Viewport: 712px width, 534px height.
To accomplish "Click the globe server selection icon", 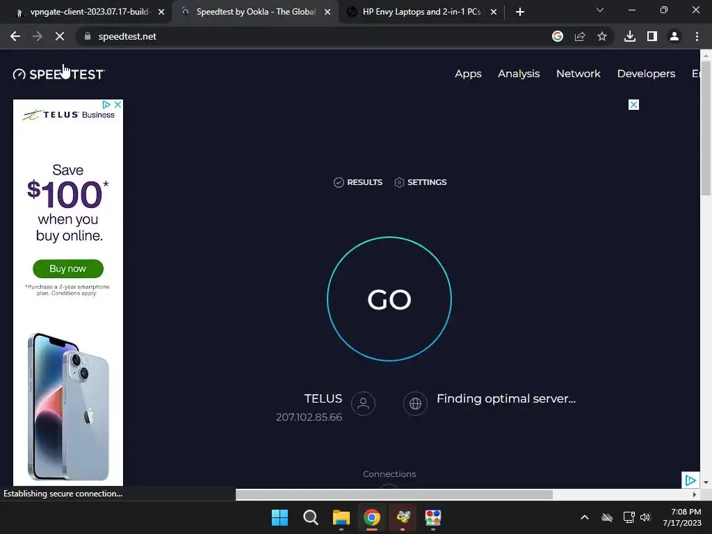I will (415, 403).
